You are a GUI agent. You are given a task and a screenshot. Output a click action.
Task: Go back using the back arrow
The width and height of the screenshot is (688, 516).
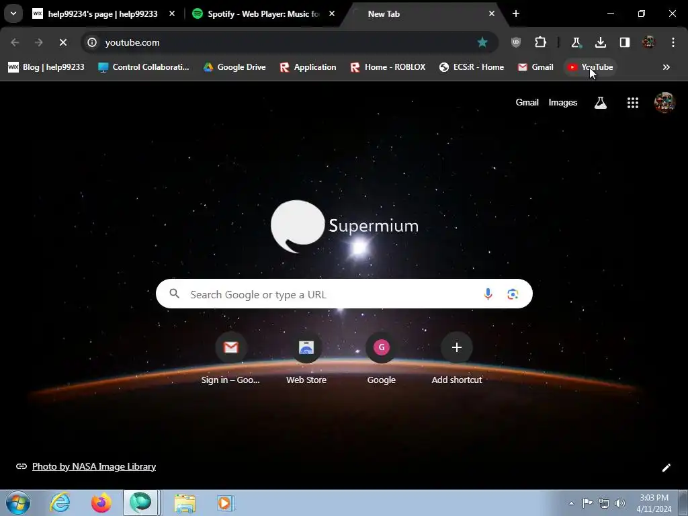point(15,42)
